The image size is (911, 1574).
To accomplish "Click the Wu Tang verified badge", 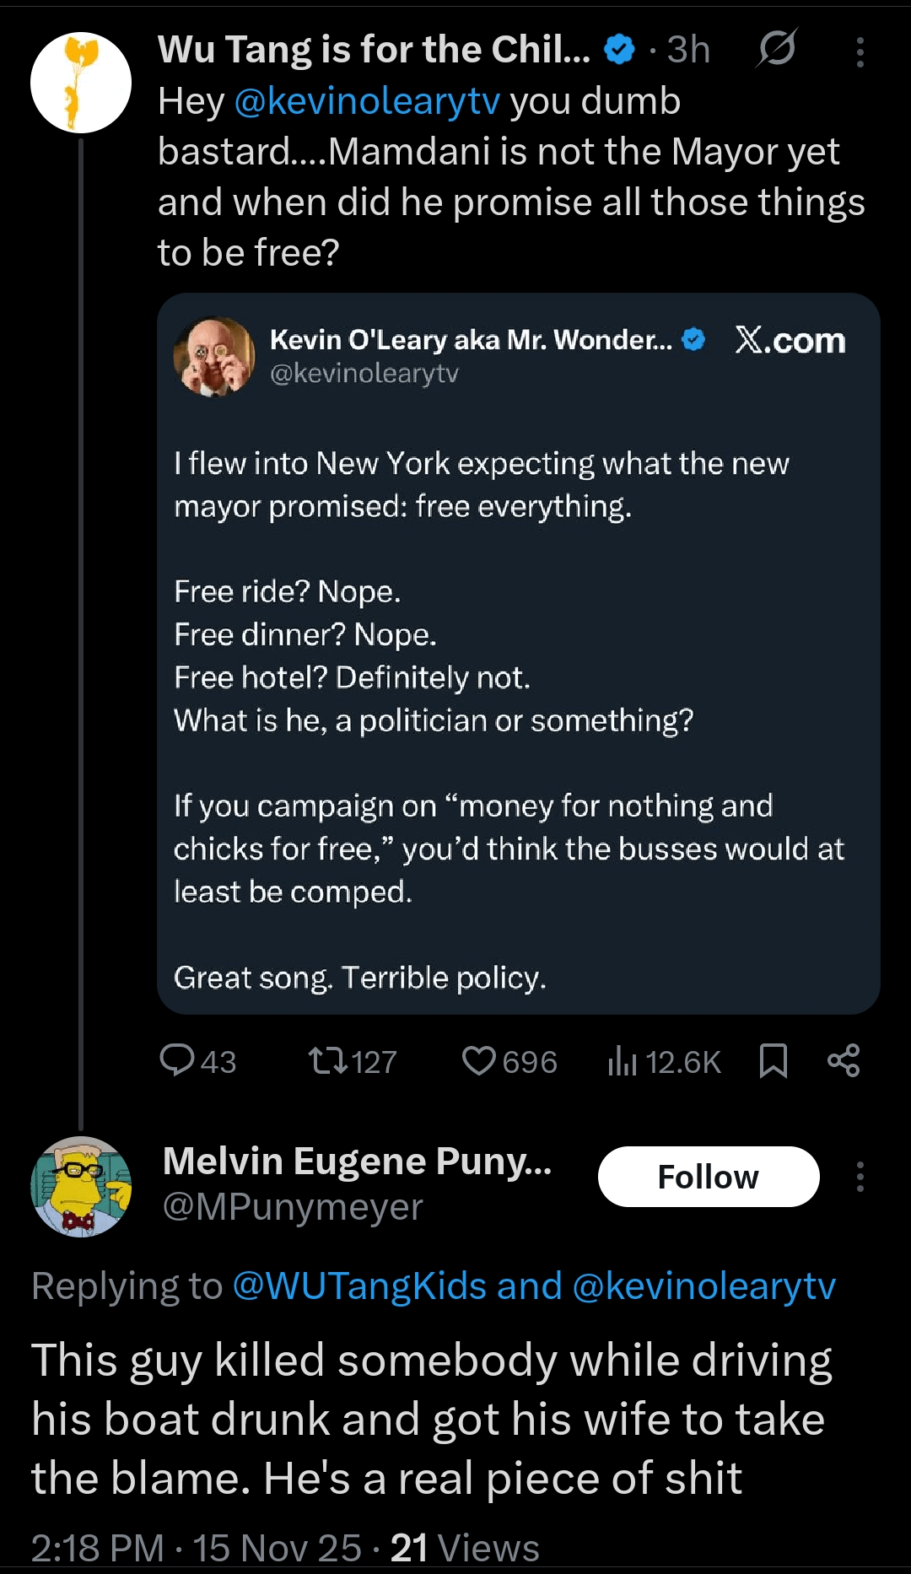I will (x=620, y=50).
